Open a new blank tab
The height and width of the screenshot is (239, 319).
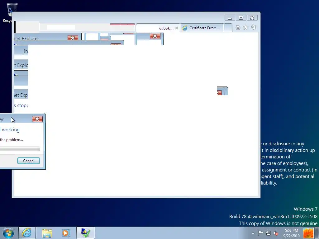coord(228,28)
